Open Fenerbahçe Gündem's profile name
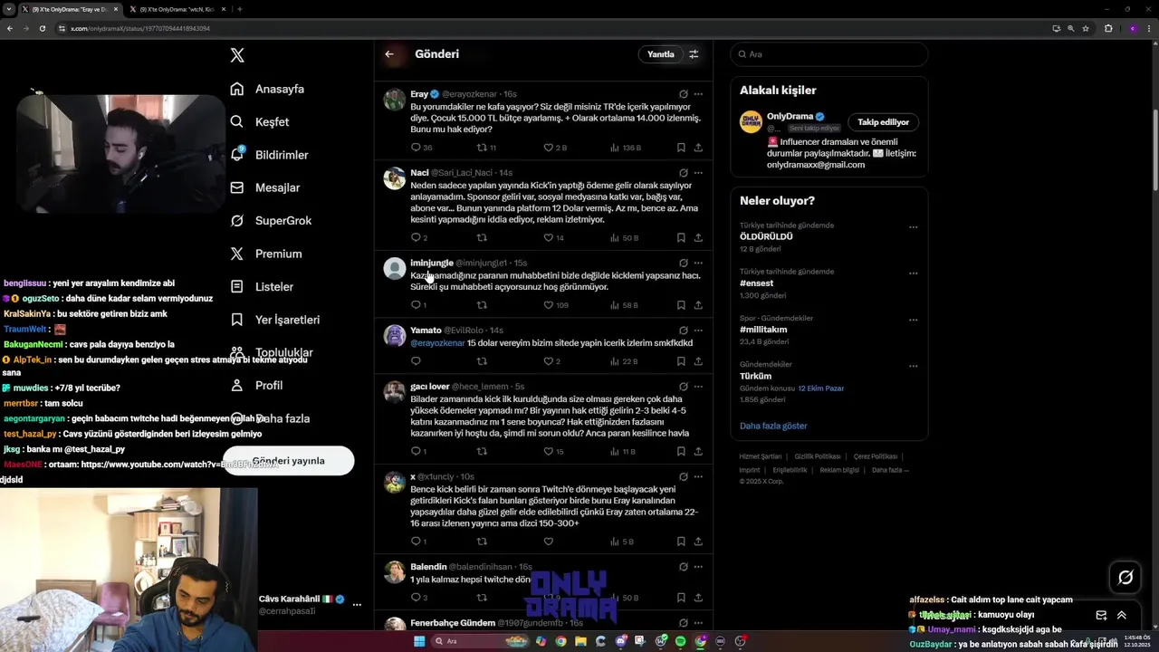The image size is (1159, 652). click(453, 623)
